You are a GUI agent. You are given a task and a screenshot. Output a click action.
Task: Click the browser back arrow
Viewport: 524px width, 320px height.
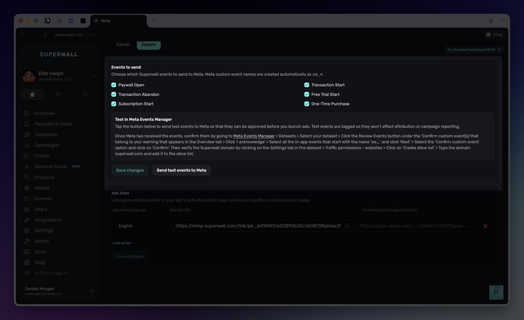point(23,35)
